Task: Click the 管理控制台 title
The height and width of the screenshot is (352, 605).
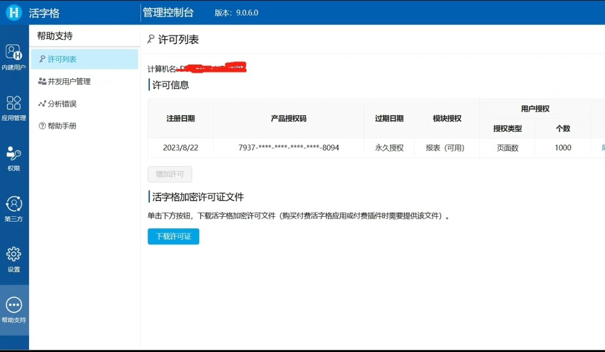Action: tap(168, 12)
